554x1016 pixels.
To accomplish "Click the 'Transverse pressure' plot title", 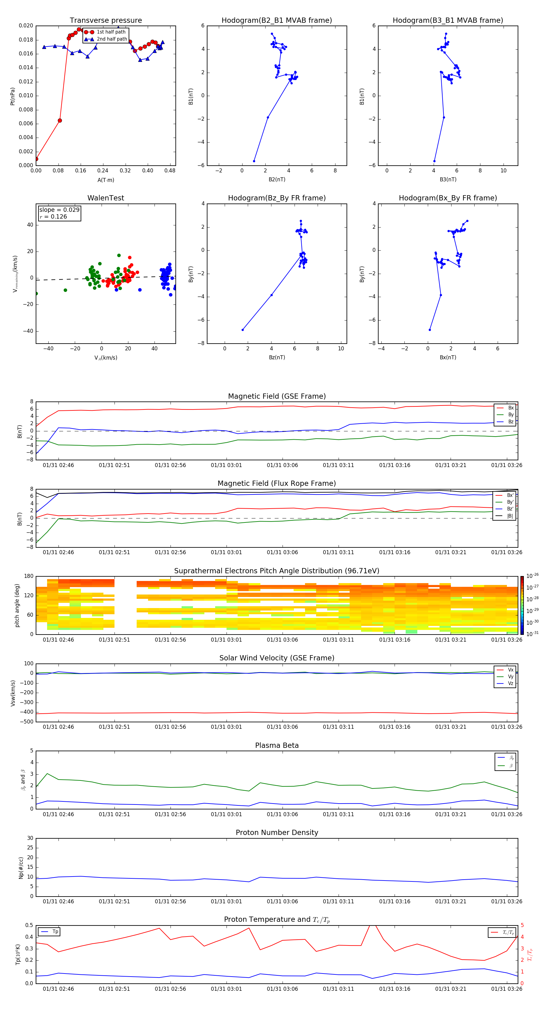I will point(106,21).
